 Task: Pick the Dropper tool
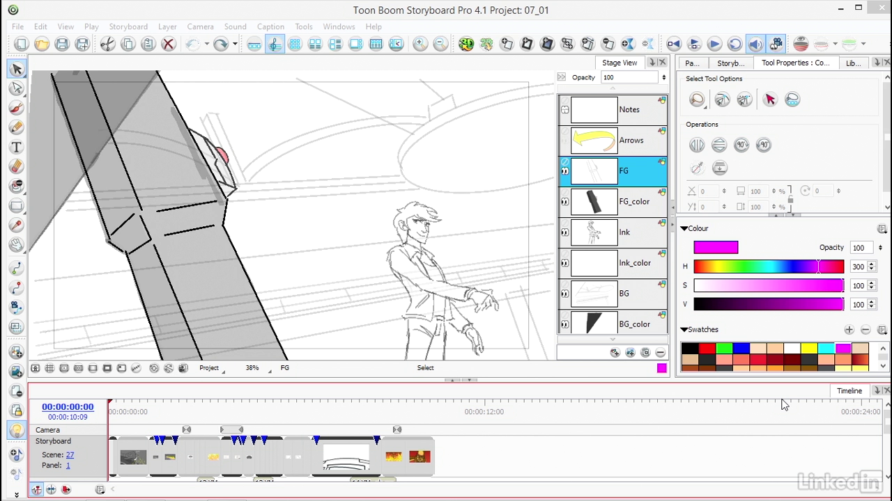(17, 225)
